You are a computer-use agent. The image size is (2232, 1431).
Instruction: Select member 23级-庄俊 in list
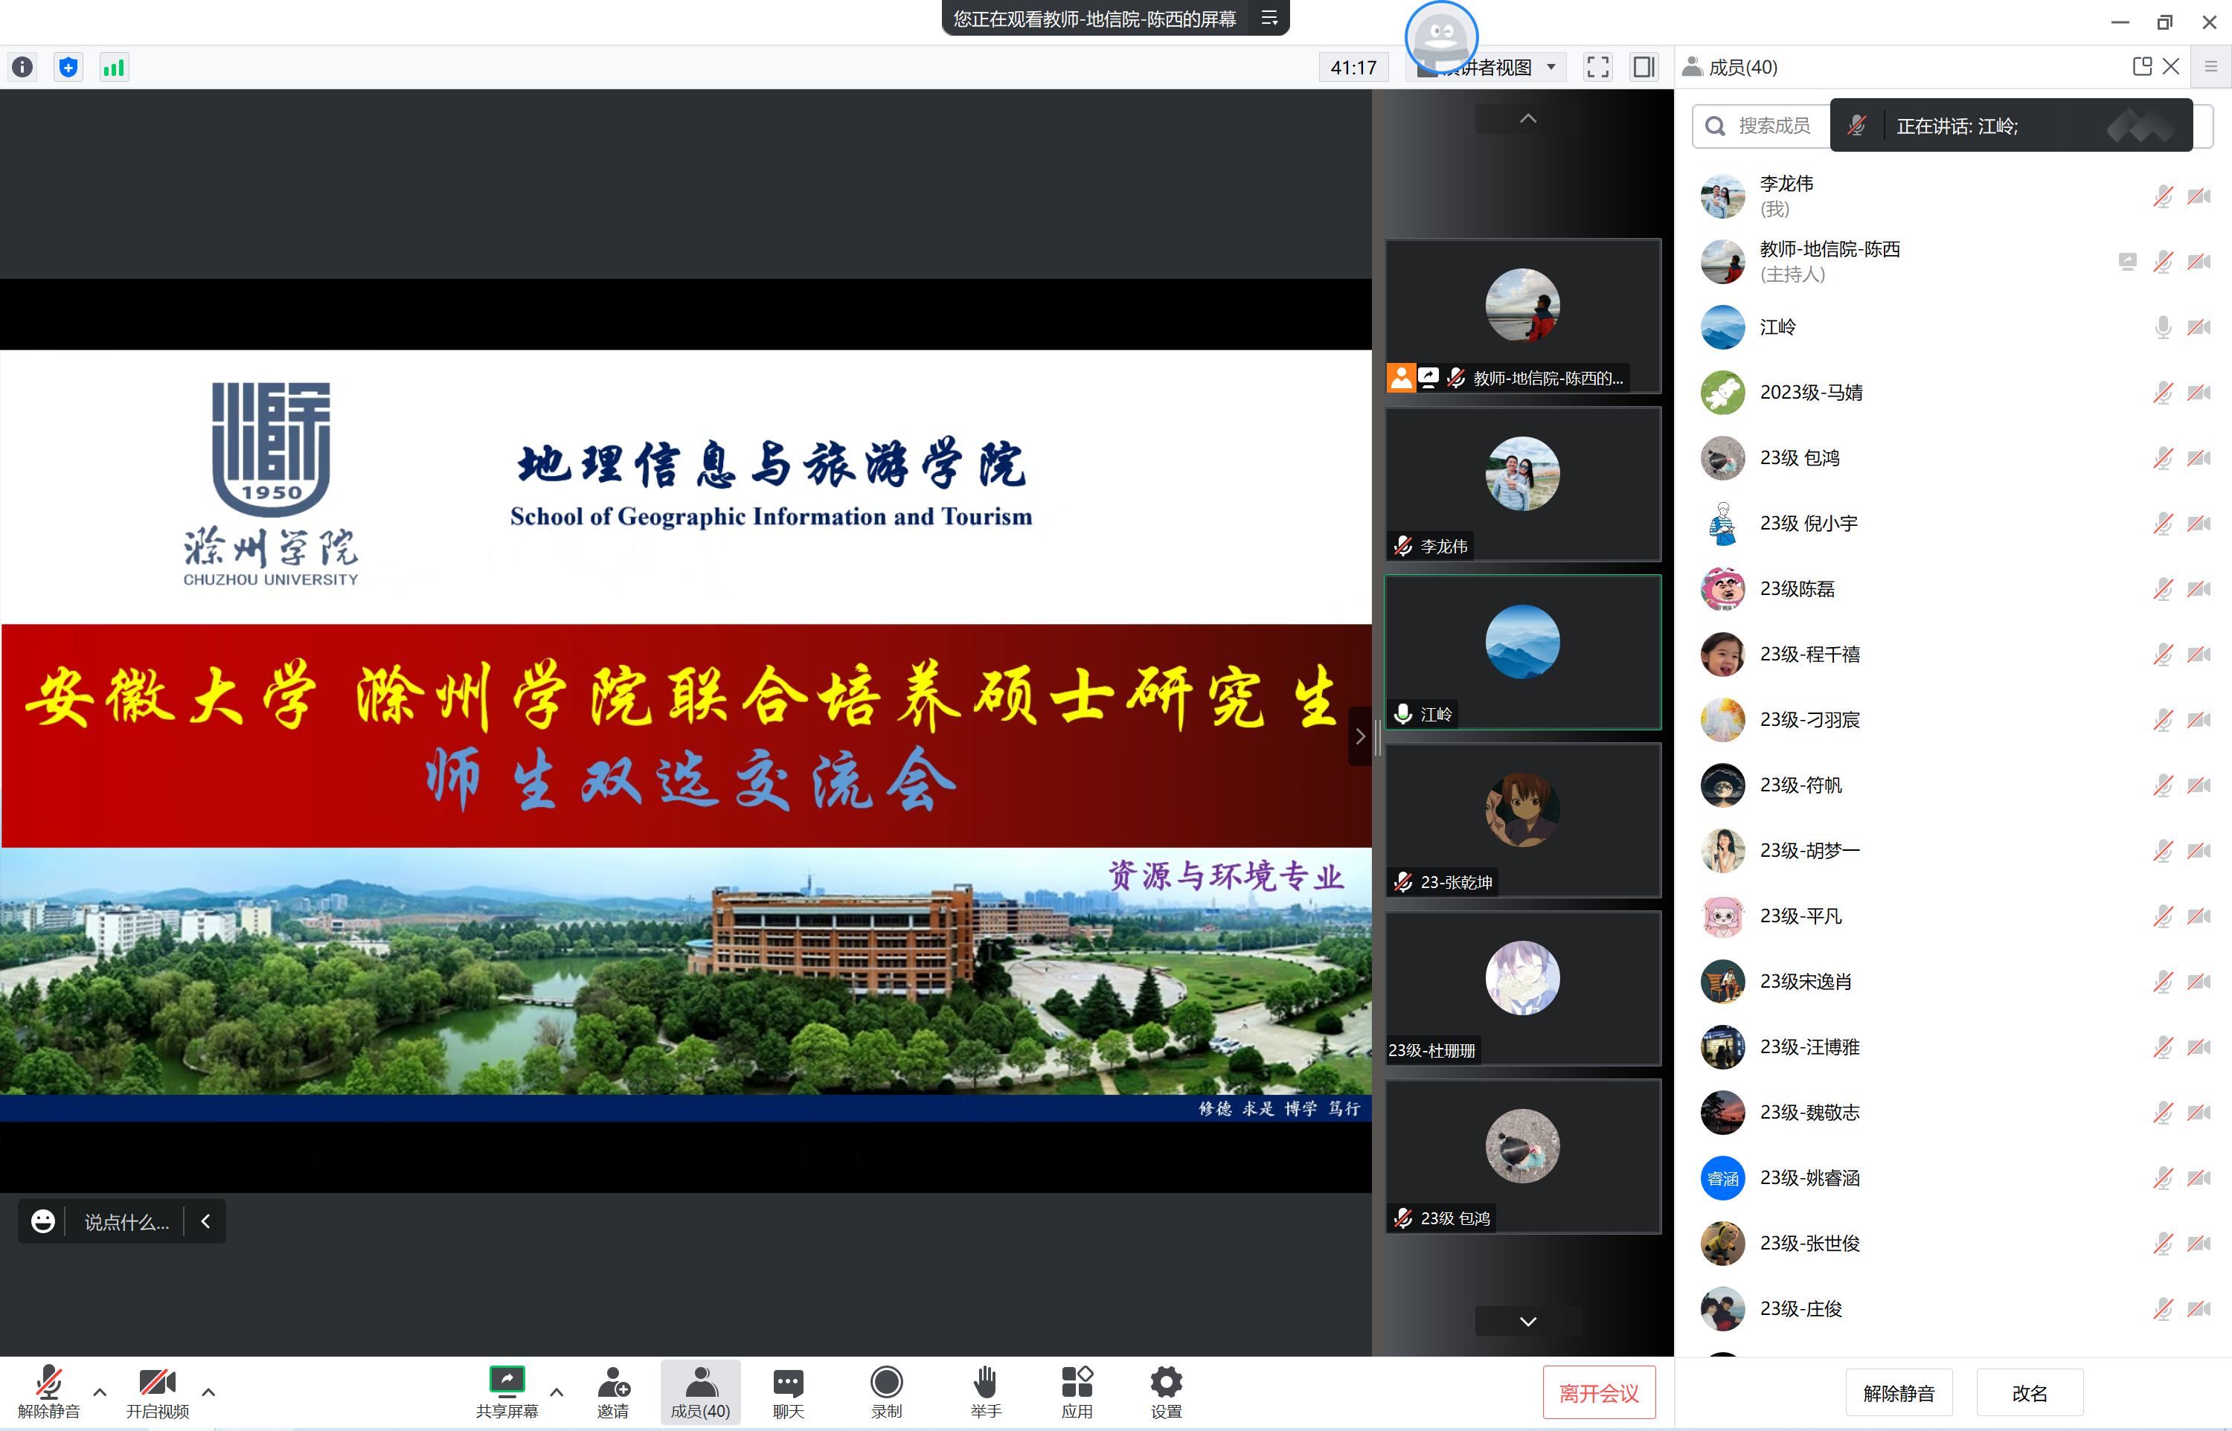(x=1952, y=1308)
